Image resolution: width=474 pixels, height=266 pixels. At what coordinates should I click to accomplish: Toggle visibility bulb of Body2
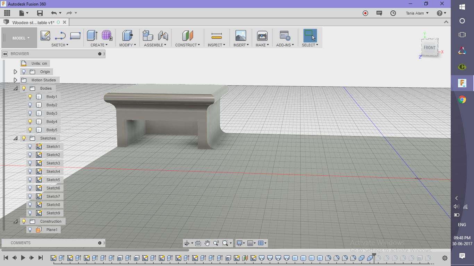[x=30, y=105]
